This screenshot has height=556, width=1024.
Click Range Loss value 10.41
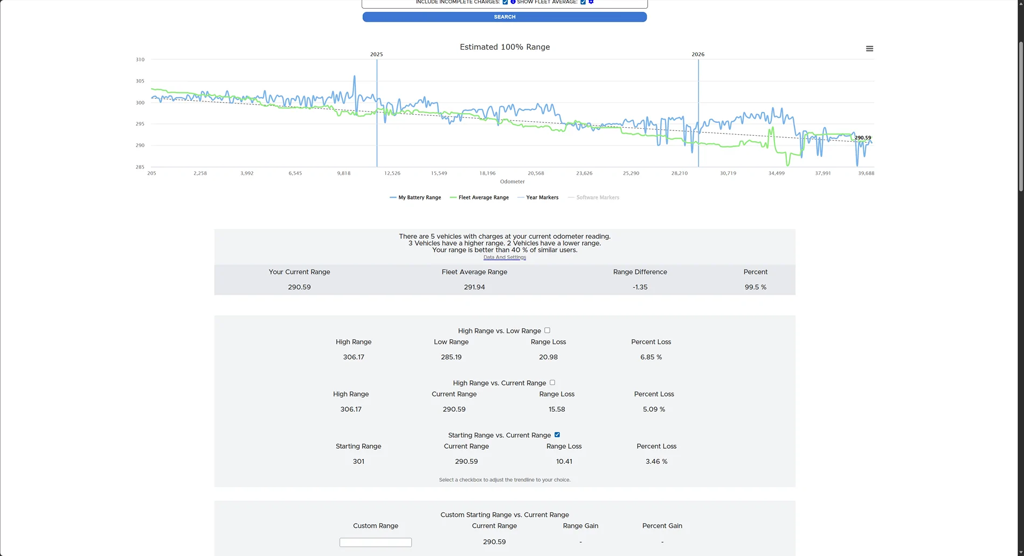[x=564, y=462]
